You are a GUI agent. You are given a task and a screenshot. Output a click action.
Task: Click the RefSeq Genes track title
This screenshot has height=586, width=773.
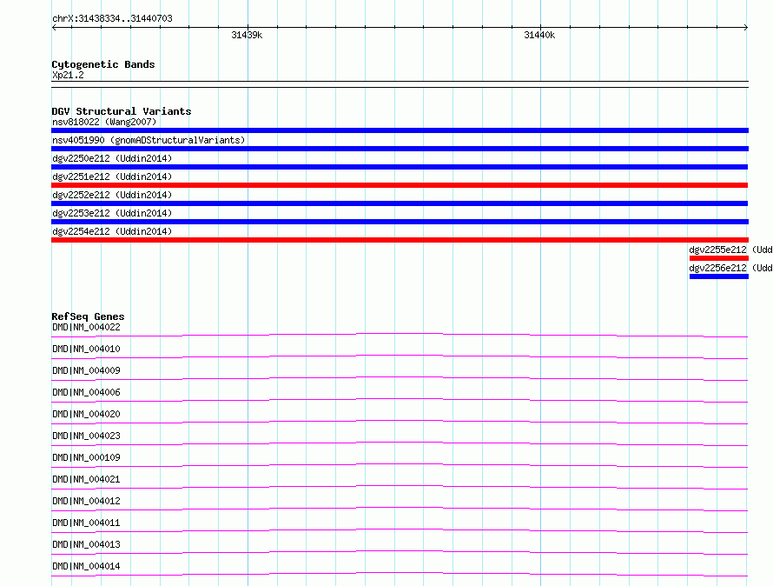(88, 316)
